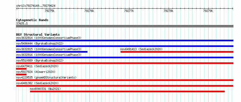Screen dimensions: 241x102
Task: Open the nsv6481382 (Sedlazeck2020) label
Action: click(37, 83)
